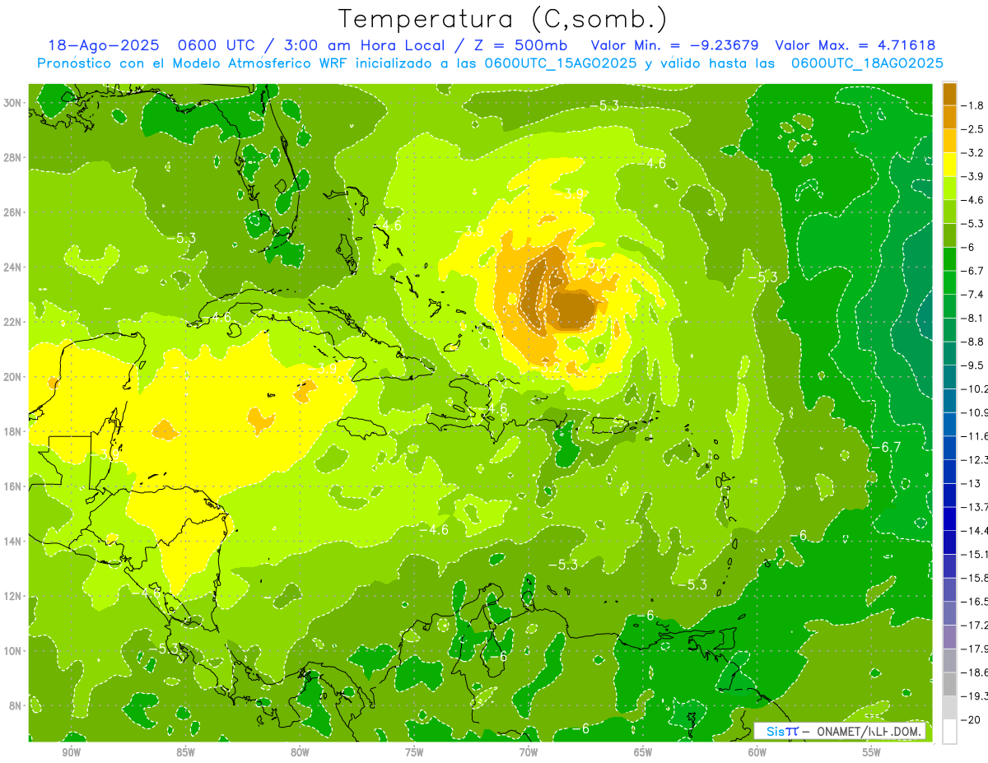Click the '90W' longitude axis label

(x=71, y=752)
